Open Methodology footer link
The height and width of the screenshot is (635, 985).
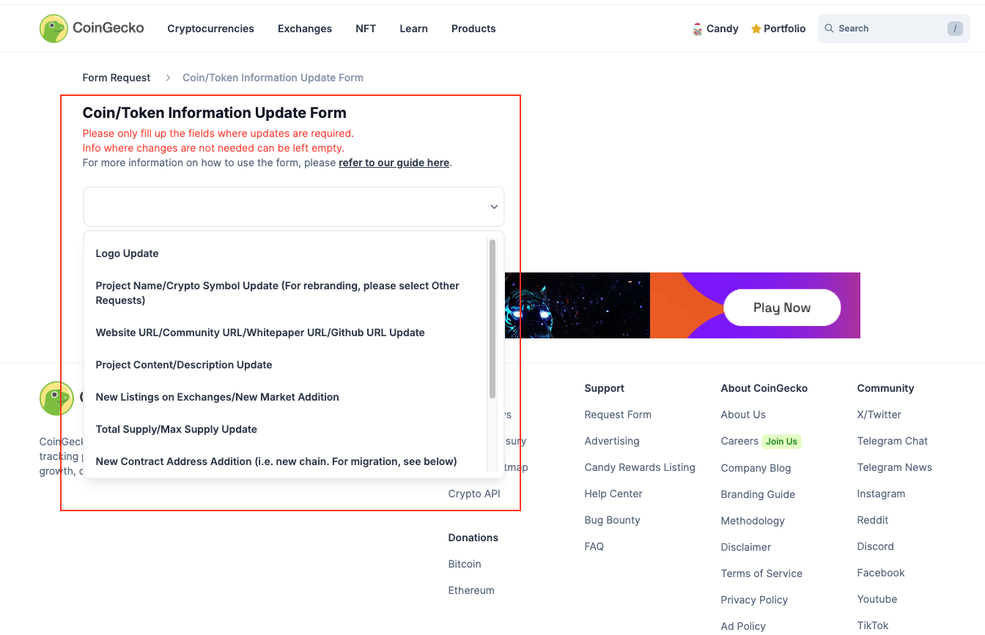coord(753,521)
